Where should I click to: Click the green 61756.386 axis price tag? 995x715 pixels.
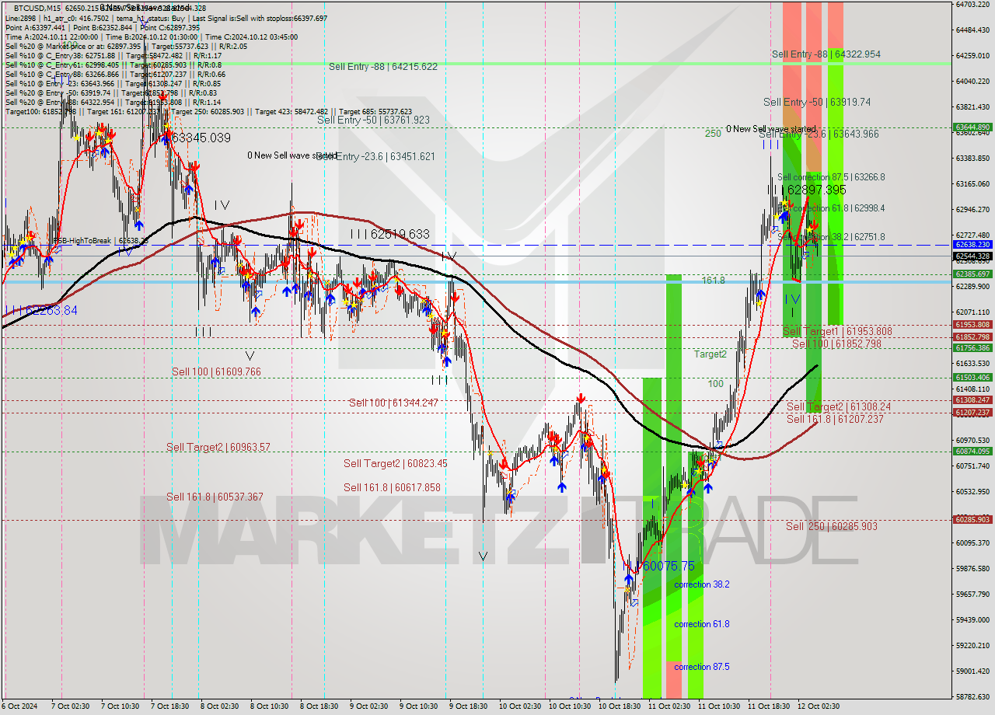tap(972, 347)
